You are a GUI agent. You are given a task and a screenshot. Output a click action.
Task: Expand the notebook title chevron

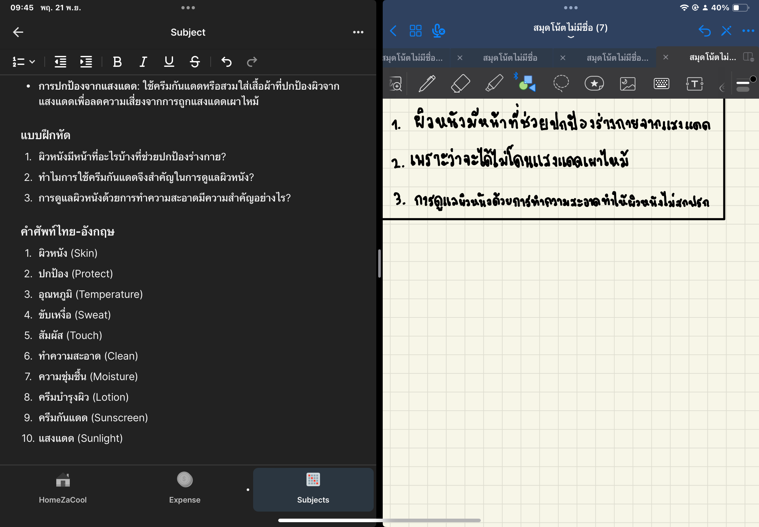[x=570, y=37]
